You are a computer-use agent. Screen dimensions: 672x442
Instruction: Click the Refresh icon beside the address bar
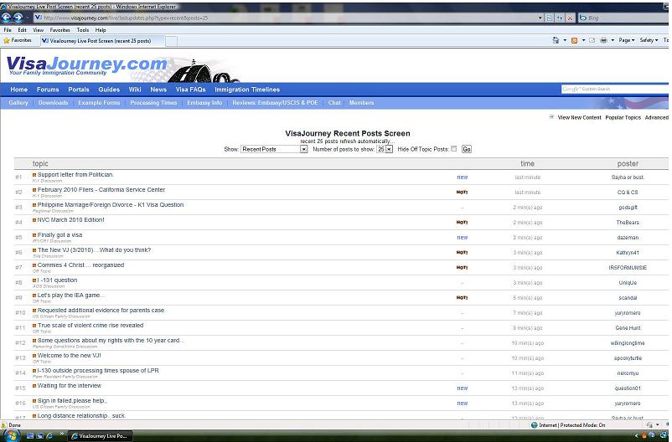(561, 18)
